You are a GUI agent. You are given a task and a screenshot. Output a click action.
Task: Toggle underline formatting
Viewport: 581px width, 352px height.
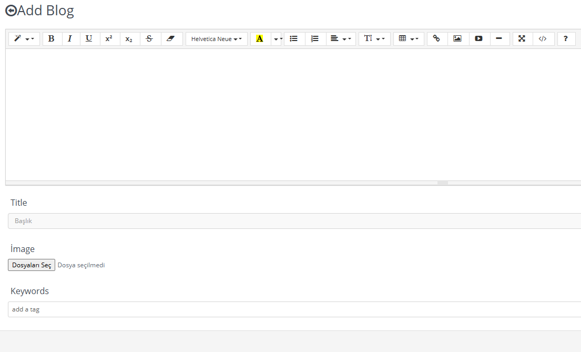(x=89, y=39)
